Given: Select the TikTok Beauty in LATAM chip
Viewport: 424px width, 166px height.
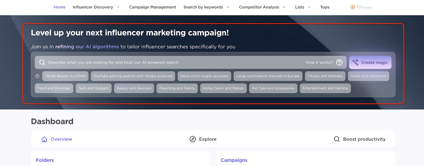Looking at the screenshot, I should pos(65,76).
